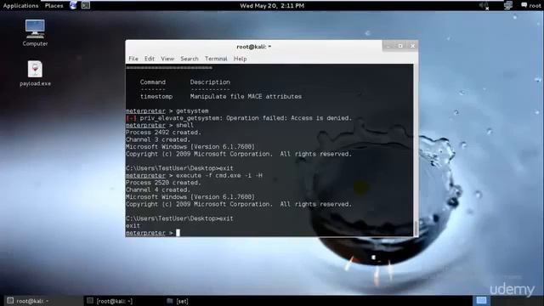Open the terminal Edit menu
This screenshot has height=306, width=544.
tap(150, 59)
